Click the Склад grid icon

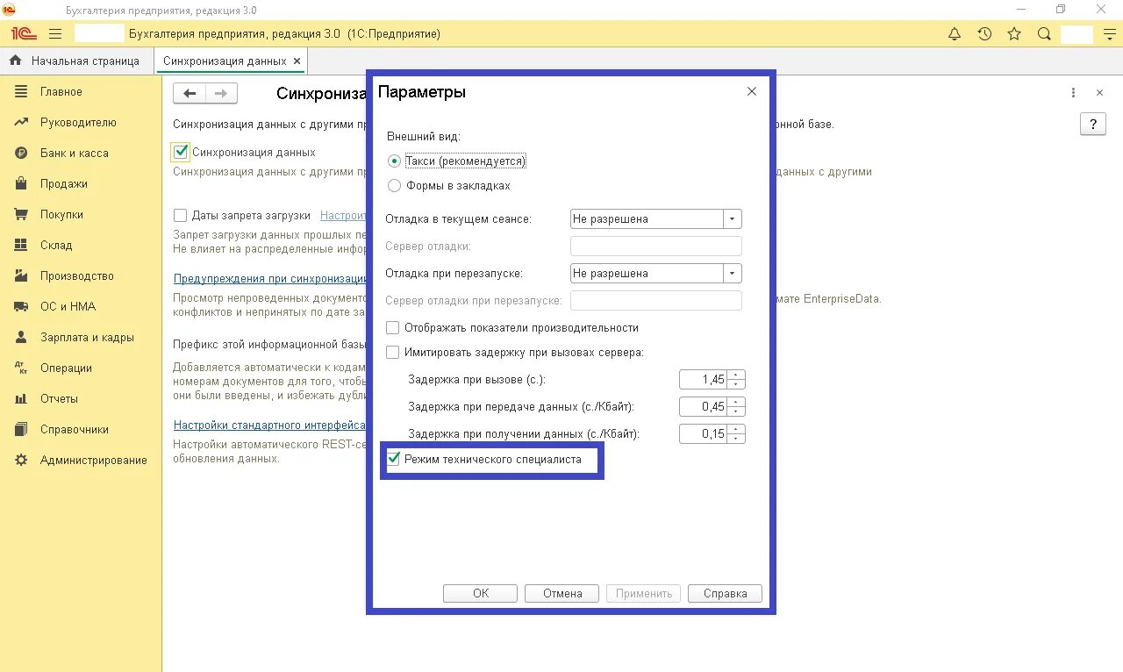tap(22, 246)
